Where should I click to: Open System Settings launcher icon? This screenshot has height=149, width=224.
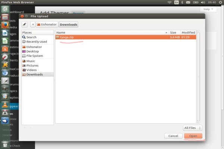(x=5, y=57)
